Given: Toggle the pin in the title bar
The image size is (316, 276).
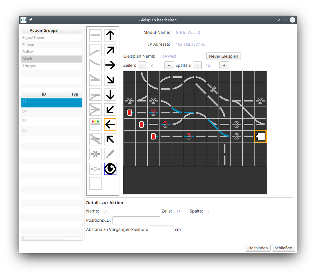Looking at the screenshot, I should click(x=31, y=20).
